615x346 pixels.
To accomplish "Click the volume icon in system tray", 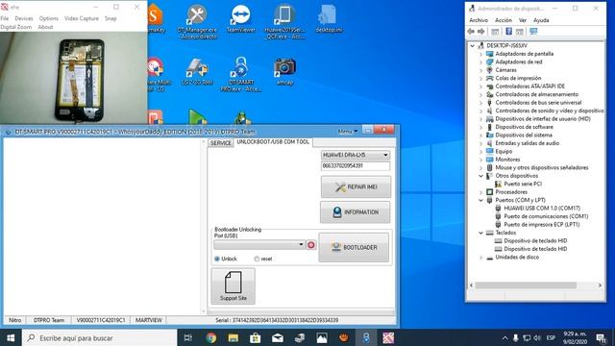I will pyautogui.click(x=537, y=337).
